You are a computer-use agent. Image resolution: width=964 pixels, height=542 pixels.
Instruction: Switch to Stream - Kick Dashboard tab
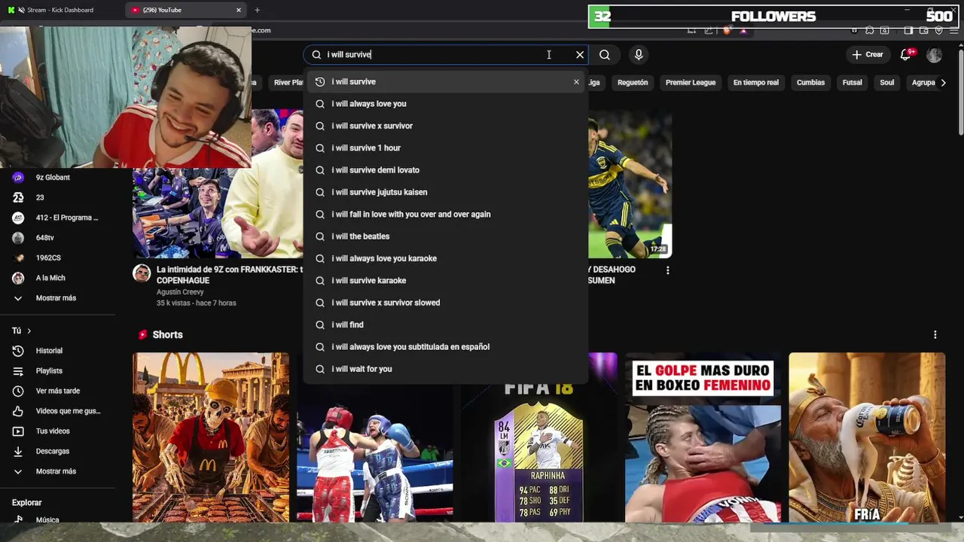[x=60, y=10]
